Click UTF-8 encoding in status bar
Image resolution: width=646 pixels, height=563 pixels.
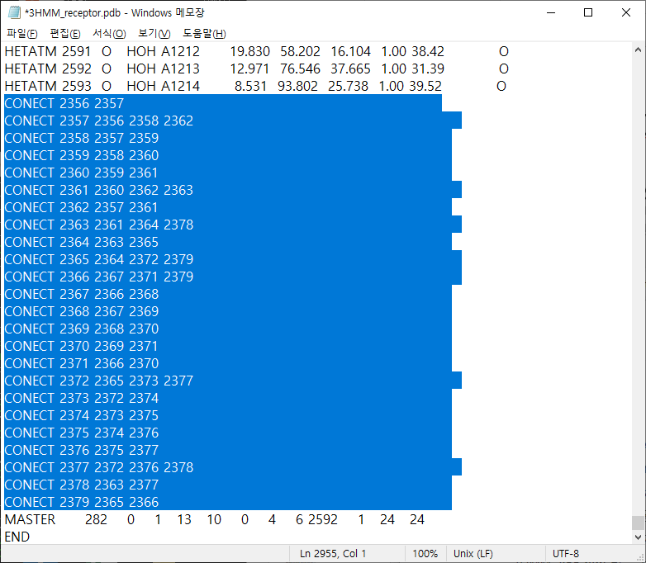566,554
